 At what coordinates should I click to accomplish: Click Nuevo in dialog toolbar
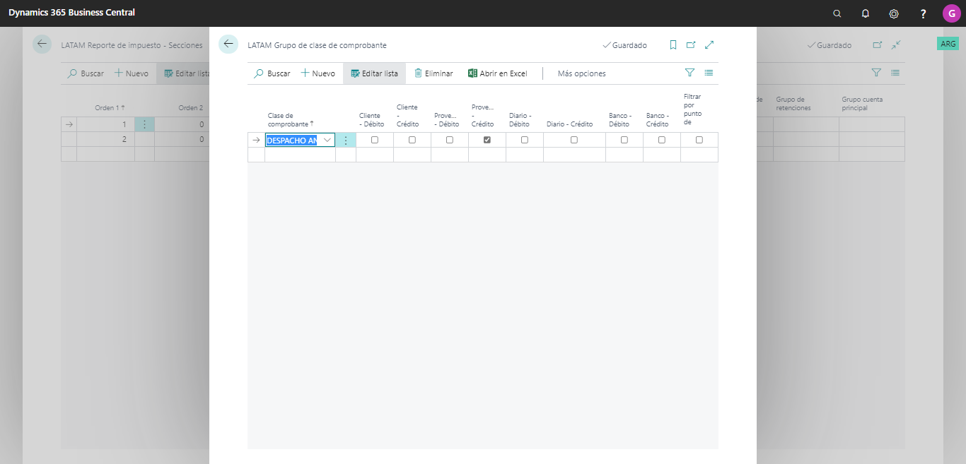(318, 73)
